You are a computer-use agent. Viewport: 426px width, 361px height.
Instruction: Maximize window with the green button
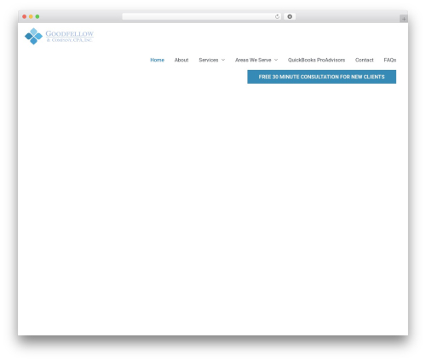37,16
